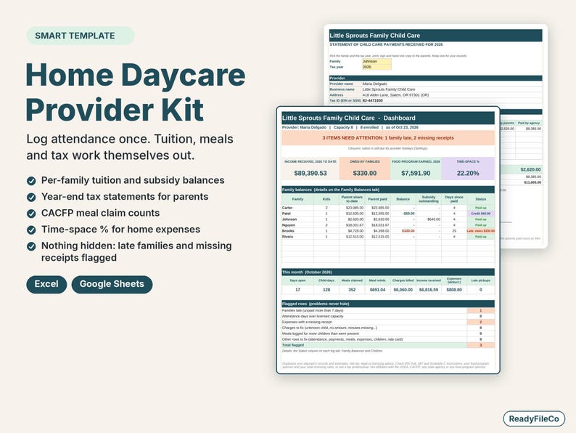The height and width of the screenshot is (433, 576).
Task: Open the Dashboard sheet preview title bar
Action: point(388,118)
